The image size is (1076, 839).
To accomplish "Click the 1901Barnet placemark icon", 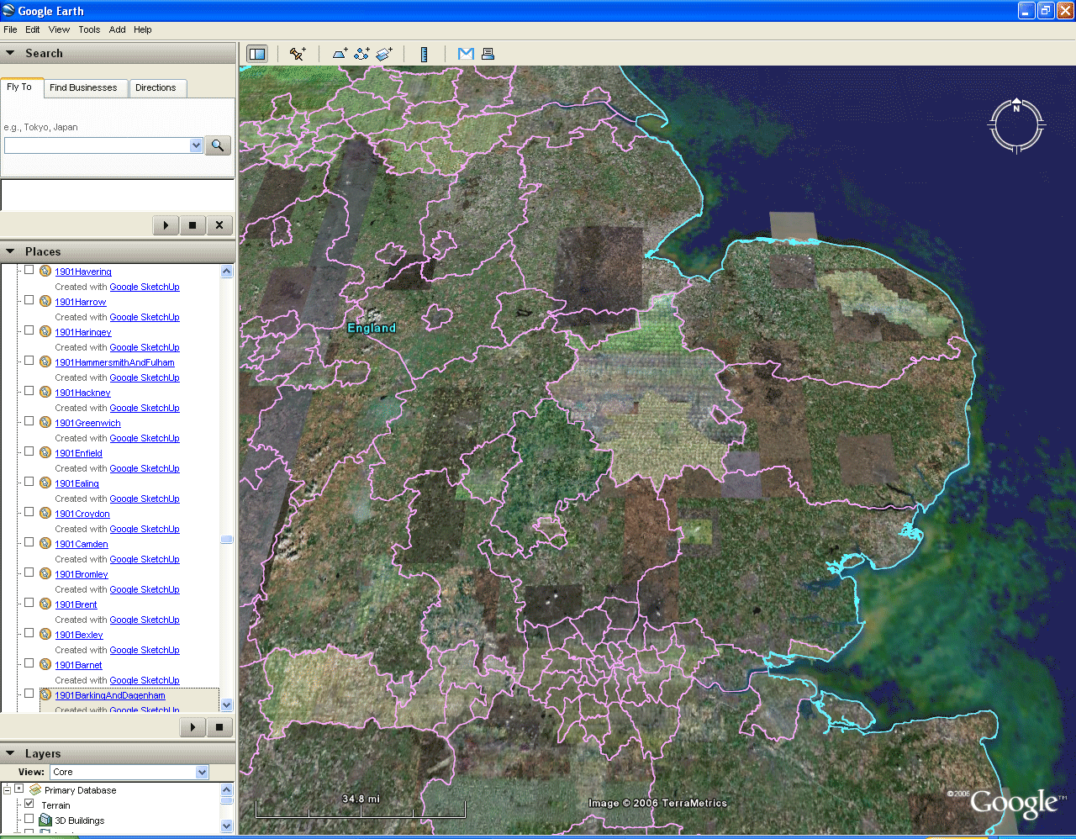I will tap(45, 664).
